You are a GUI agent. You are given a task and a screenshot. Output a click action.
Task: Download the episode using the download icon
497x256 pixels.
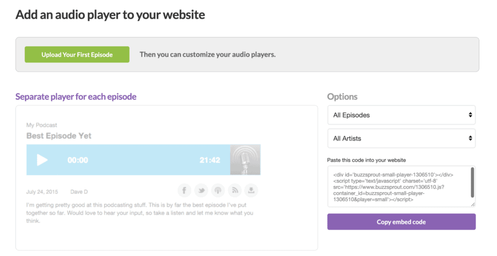pos(251,191)
